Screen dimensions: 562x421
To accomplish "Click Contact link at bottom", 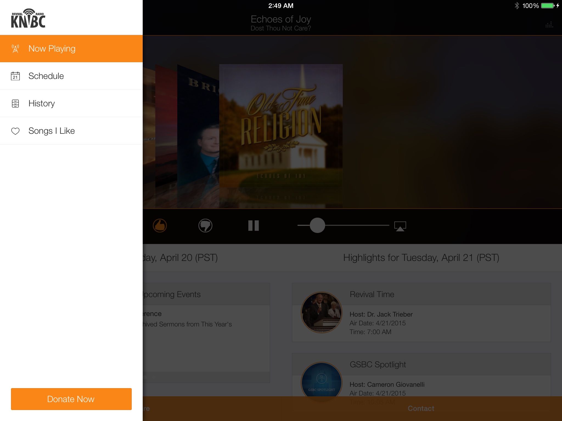I will (421, 409).
